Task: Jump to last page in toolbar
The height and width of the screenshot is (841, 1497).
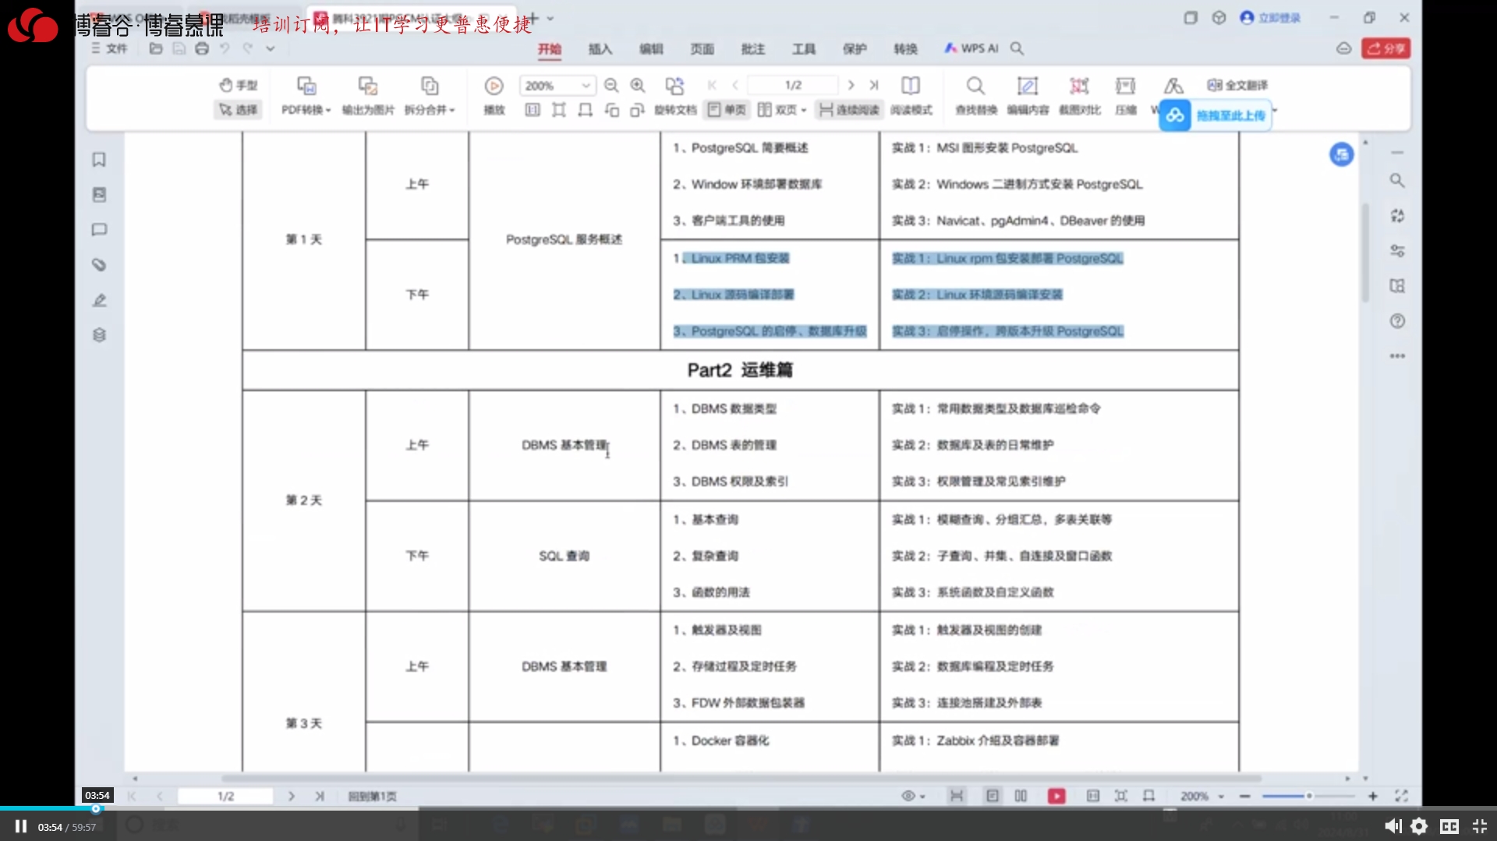Action: (x=874, y=85)
